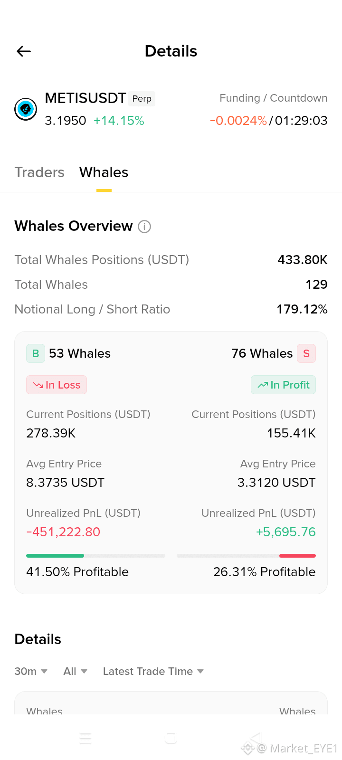The width and height of the screenshot is (342, 760).
Task: Tap the green long profitable progress bar
Action: click(55, 556)
